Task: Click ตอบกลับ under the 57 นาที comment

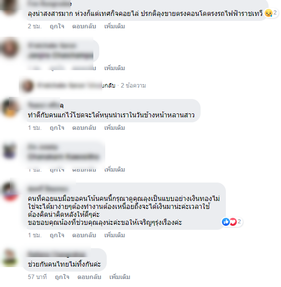Action: click(x=89, y=277)
